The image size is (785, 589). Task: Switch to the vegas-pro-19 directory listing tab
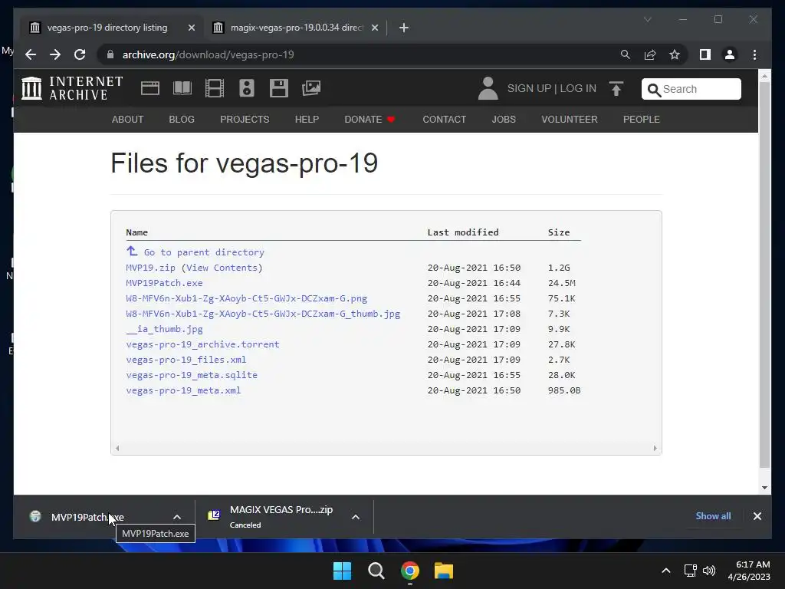tap(107, 28)
